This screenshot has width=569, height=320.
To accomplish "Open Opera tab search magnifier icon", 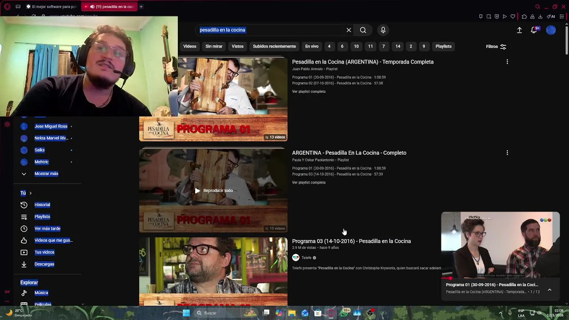I will coord(537,7).
